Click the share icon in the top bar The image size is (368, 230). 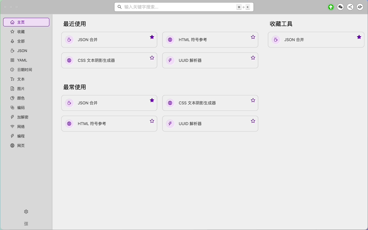coord(350,7)
